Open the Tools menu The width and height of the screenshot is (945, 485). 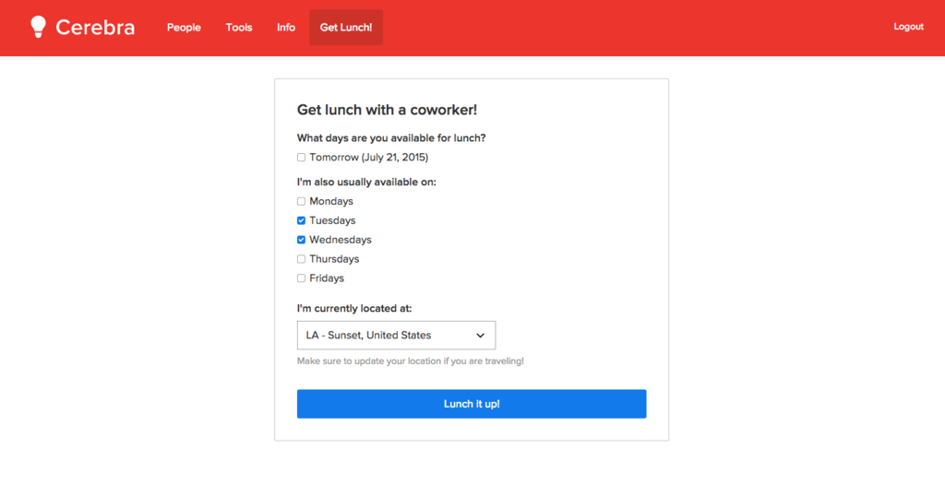tap(239, 27)
